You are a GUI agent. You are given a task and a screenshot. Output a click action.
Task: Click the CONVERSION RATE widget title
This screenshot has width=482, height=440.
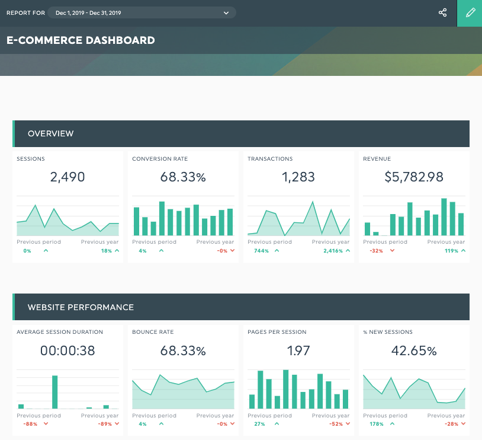[x=160, y=159]
